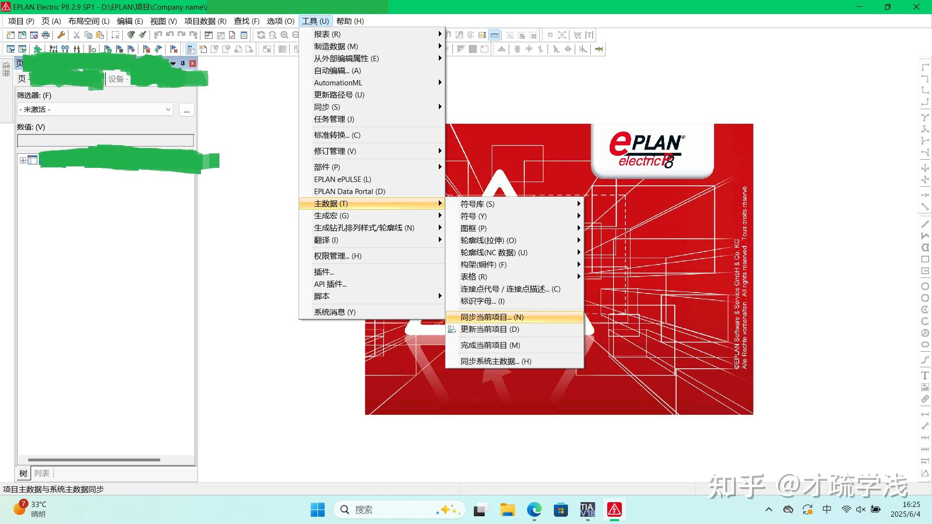Switch navigator view to 列表 list tab
Image resolution: width=932 pixels, height=524 pixels.
pyautogui.click(x=42, y=473)
